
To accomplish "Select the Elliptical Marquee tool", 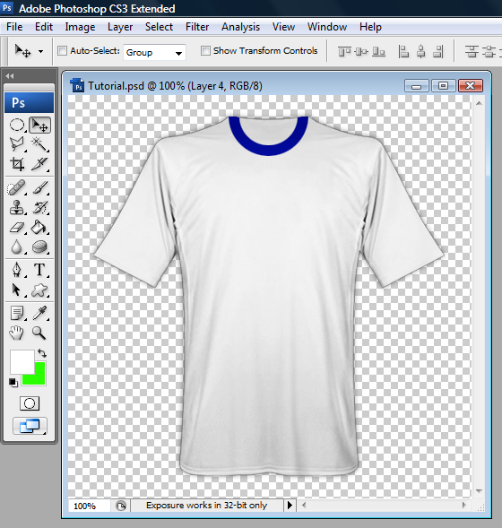I will [x=17, y=125].
